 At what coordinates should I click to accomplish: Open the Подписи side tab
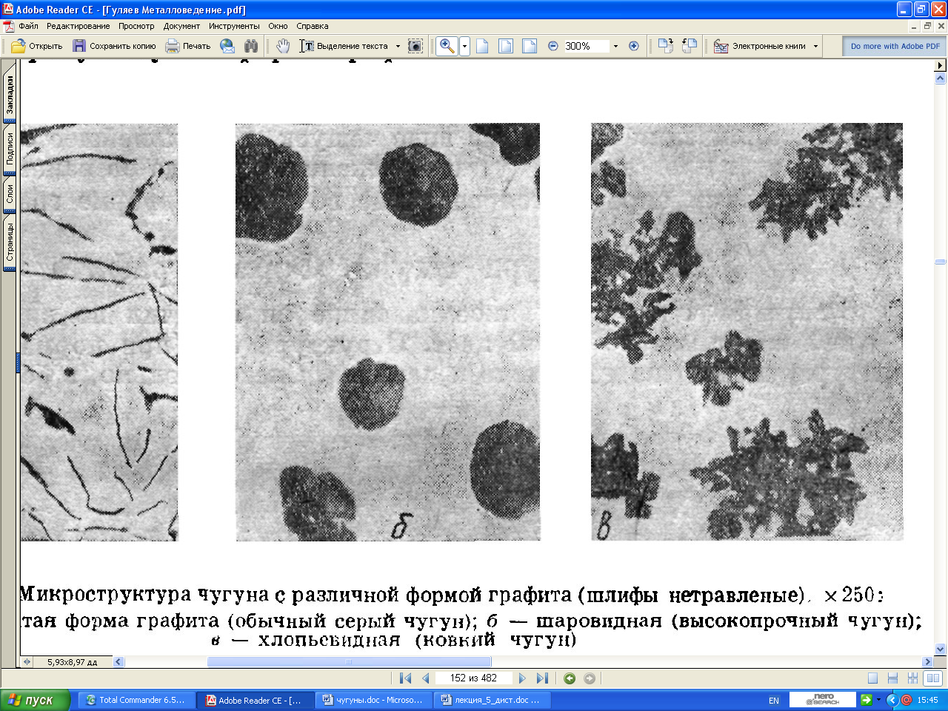coord(10,150)
